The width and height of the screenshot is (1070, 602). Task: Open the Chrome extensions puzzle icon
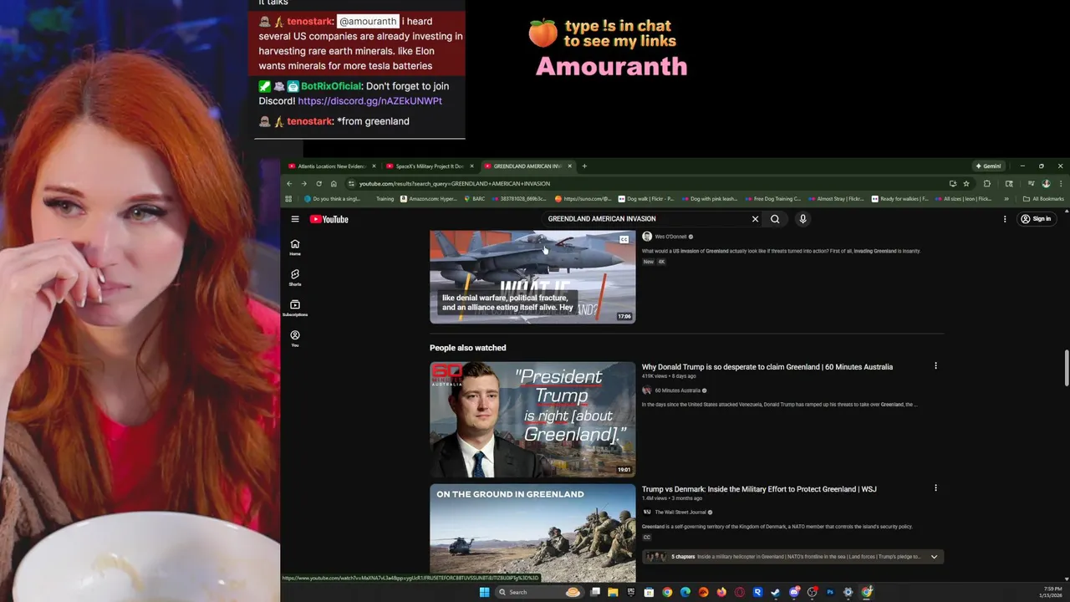[987, 184]
